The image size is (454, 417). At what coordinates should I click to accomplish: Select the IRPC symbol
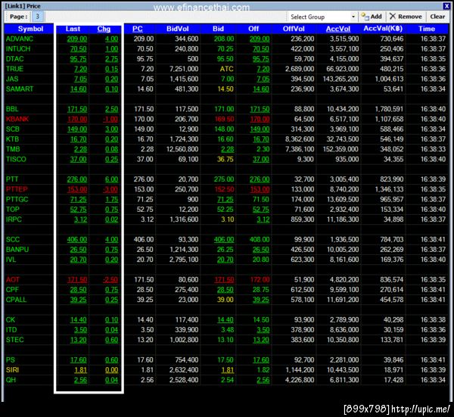pyautogui.click(x=14, y=219)
